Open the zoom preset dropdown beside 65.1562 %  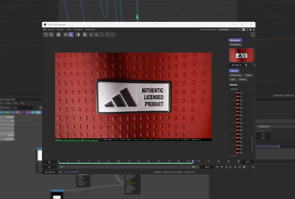coord(60,172)
